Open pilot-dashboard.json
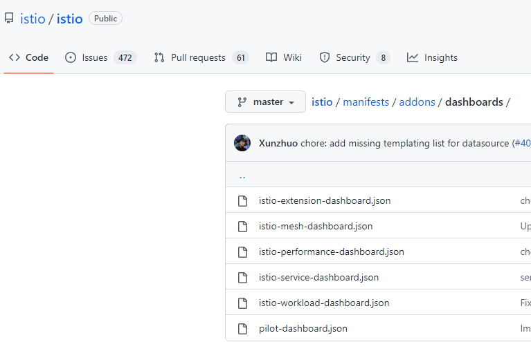 tap(303, 328)
